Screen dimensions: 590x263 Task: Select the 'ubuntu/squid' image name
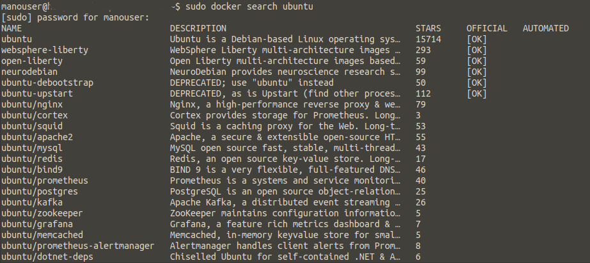tap(31, 126)
